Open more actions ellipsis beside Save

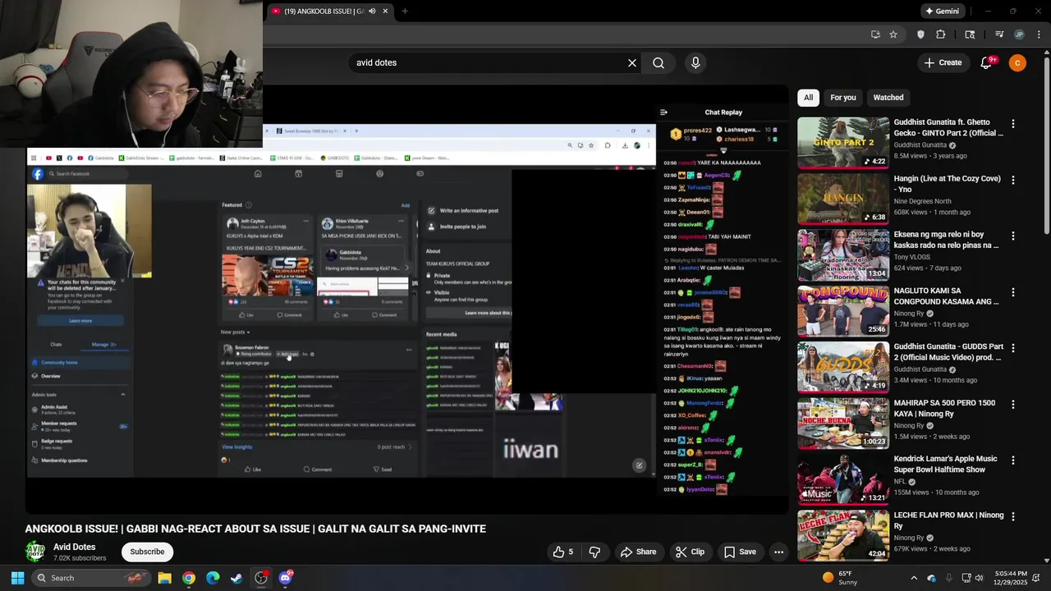[778, 552]
